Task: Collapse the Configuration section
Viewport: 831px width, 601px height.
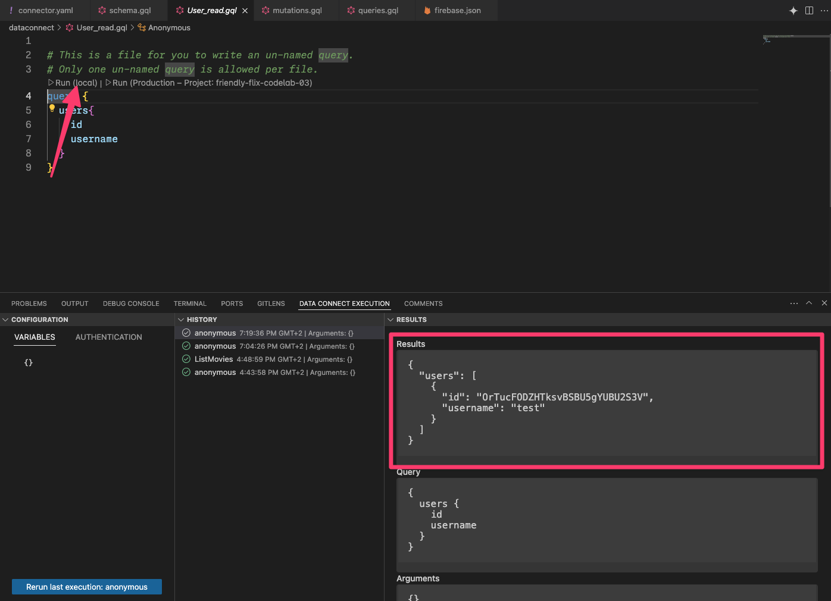Action: point(5,320)
